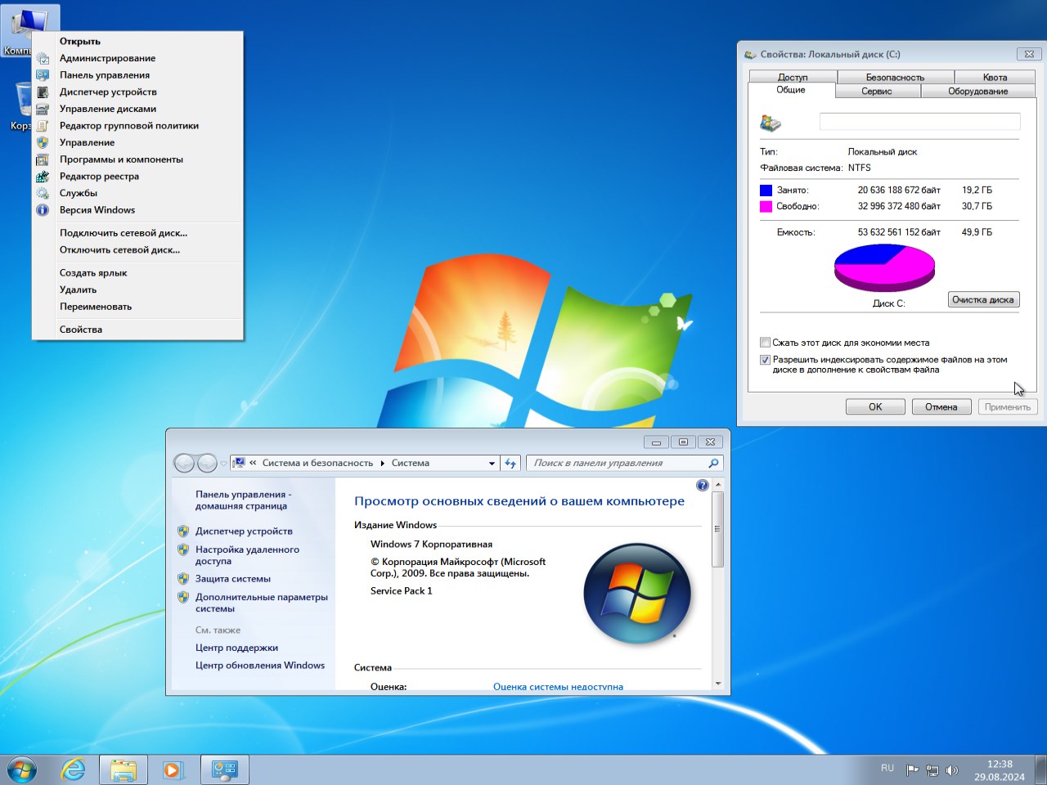Refresh the System window address bar
This screenshot has height=785, width=1047.
510,463
